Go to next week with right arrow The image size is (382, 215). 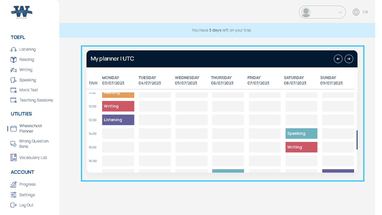tap(349, 59)
